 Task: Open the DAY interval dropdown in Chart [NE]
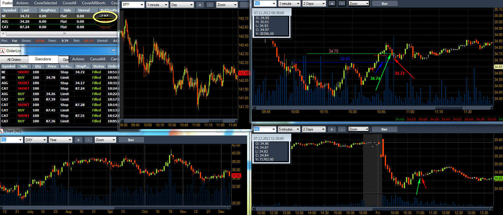[x=36, y=140]
